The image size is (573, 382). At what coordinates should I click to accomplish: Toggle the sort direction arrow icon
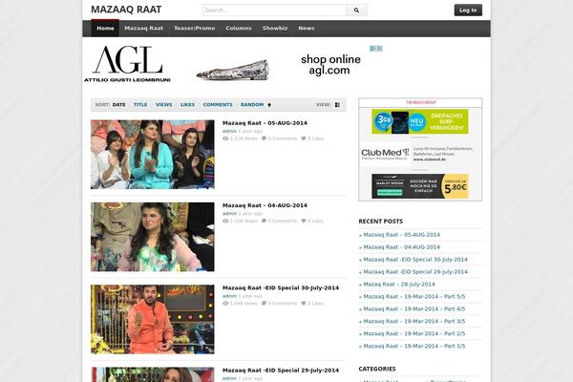269,105
